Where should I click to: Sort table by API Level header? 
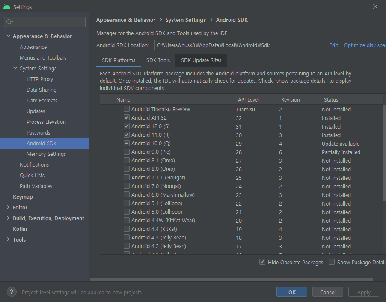[x=256, y=99]
